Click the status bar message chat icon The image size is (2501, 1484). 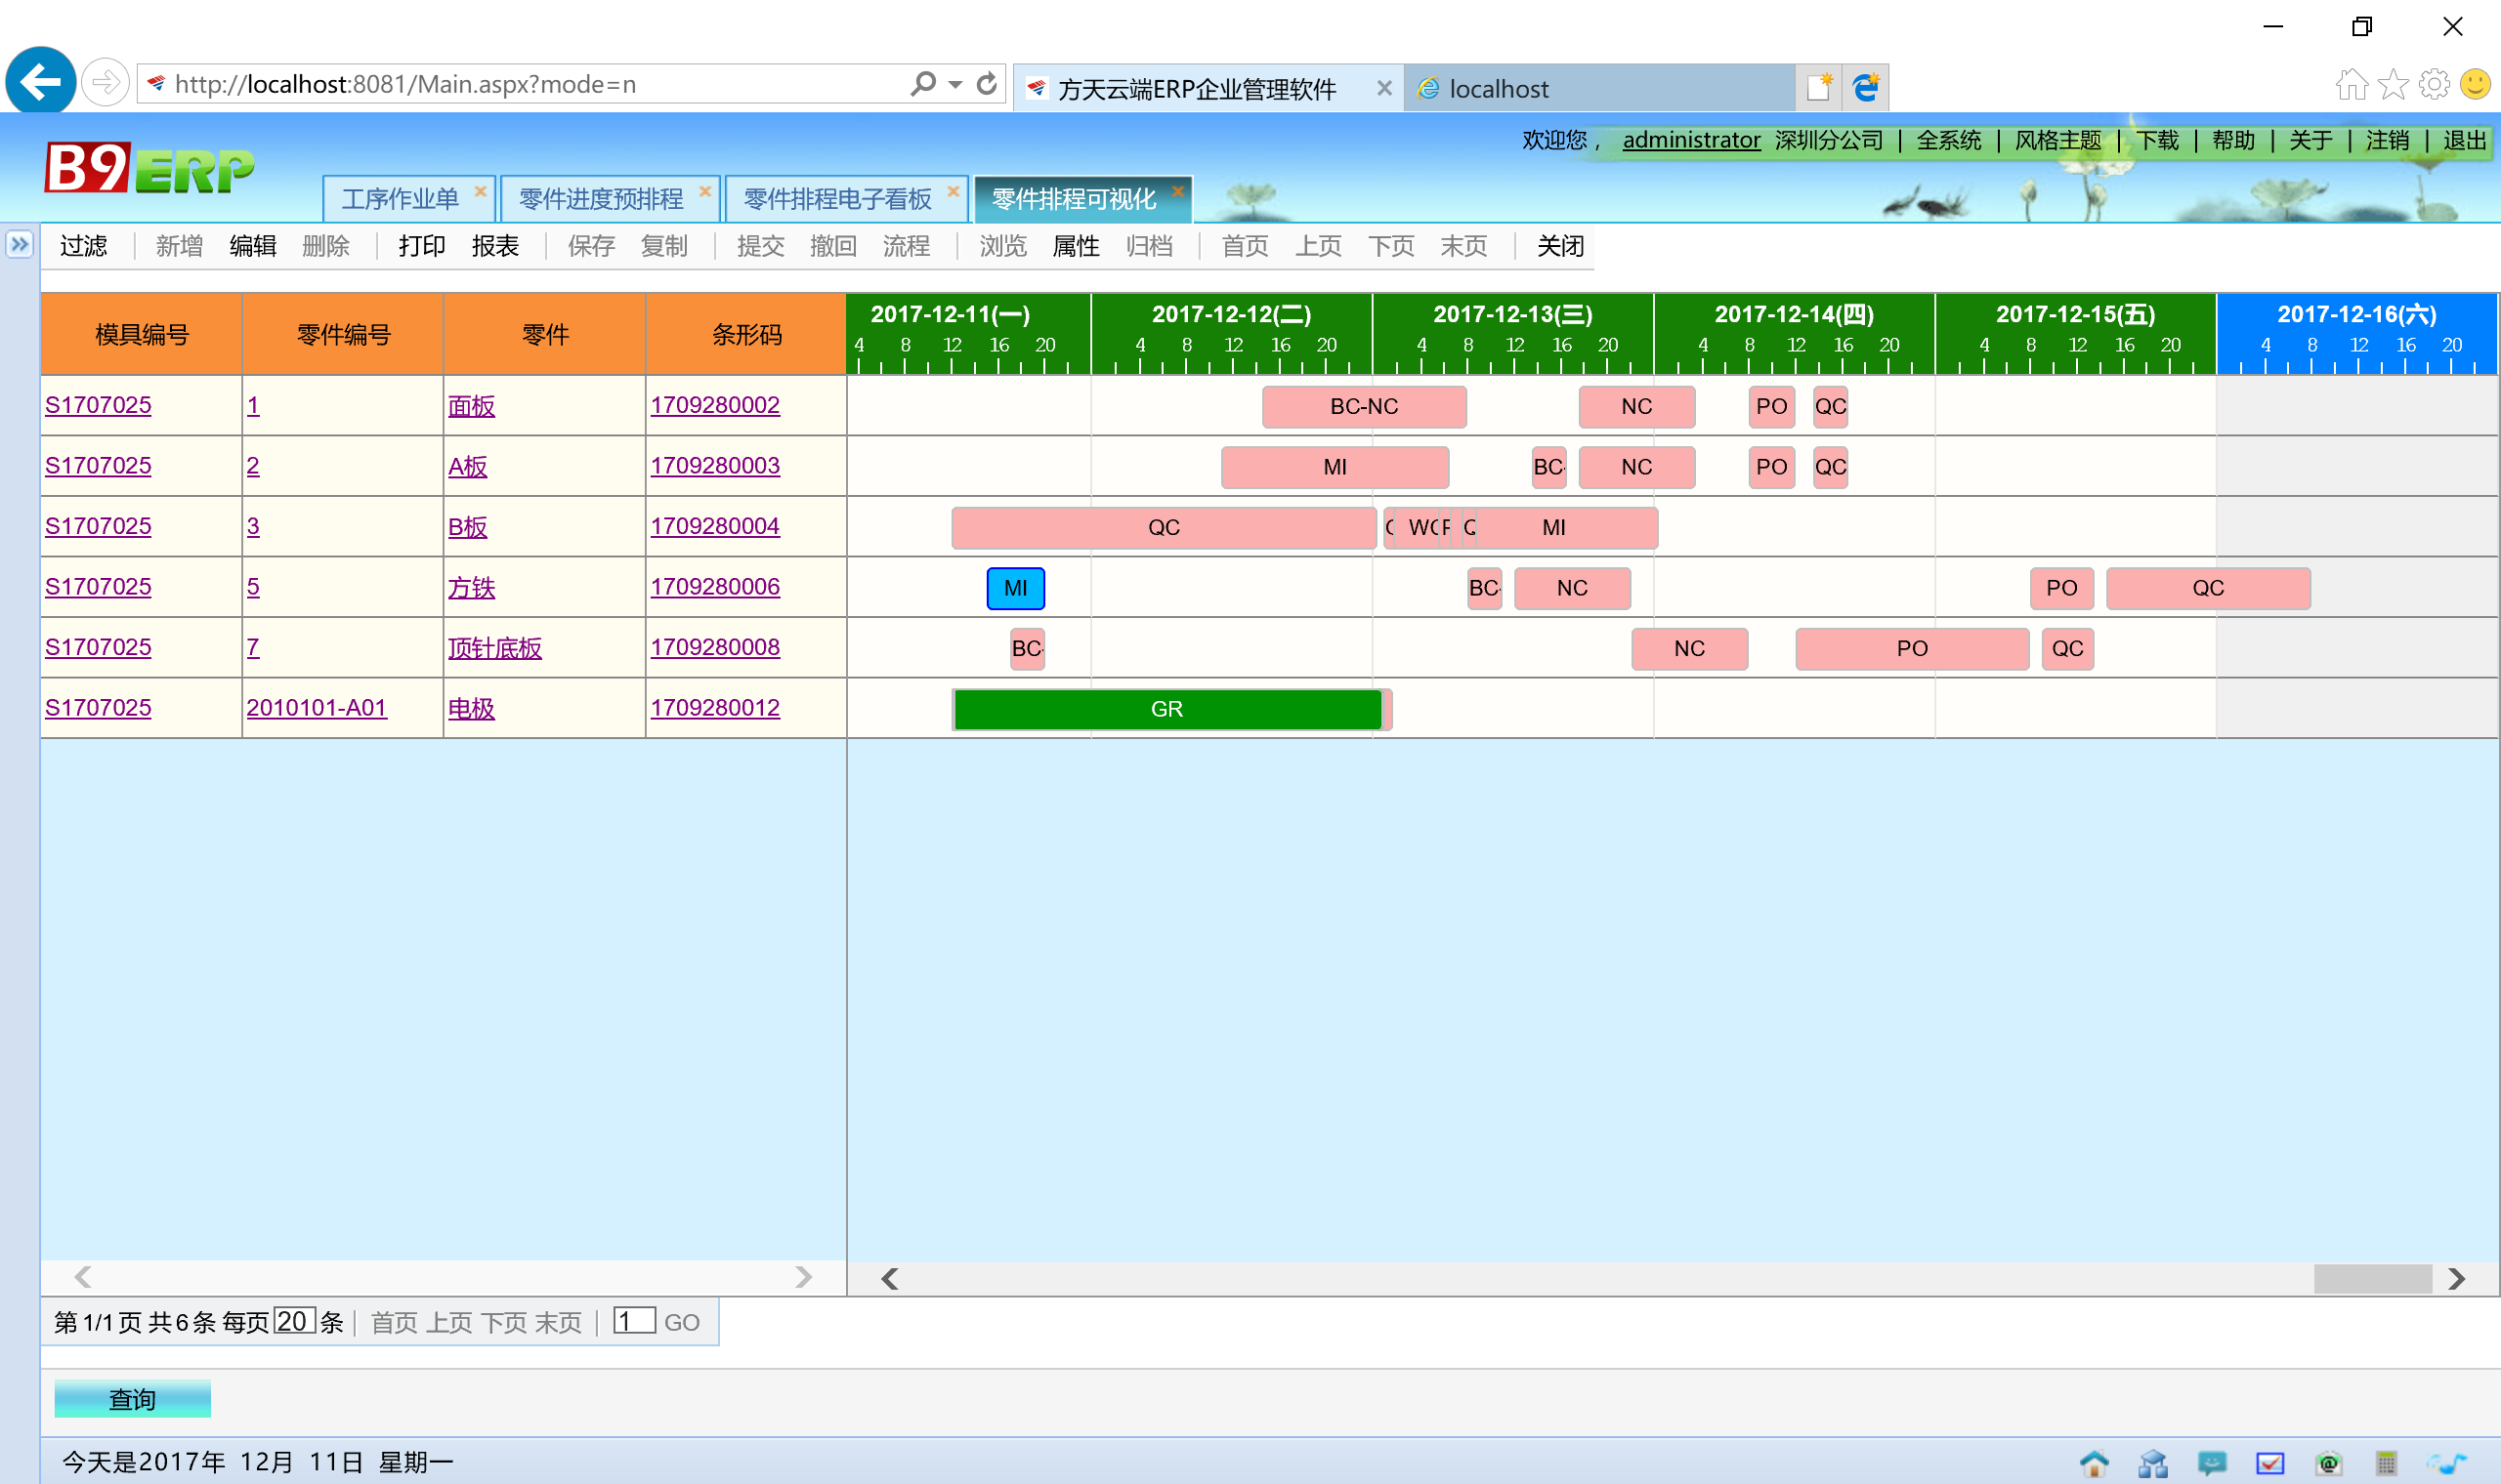2211,1463
